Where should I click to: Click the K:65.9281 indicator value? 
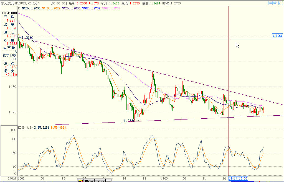[42, 128]
